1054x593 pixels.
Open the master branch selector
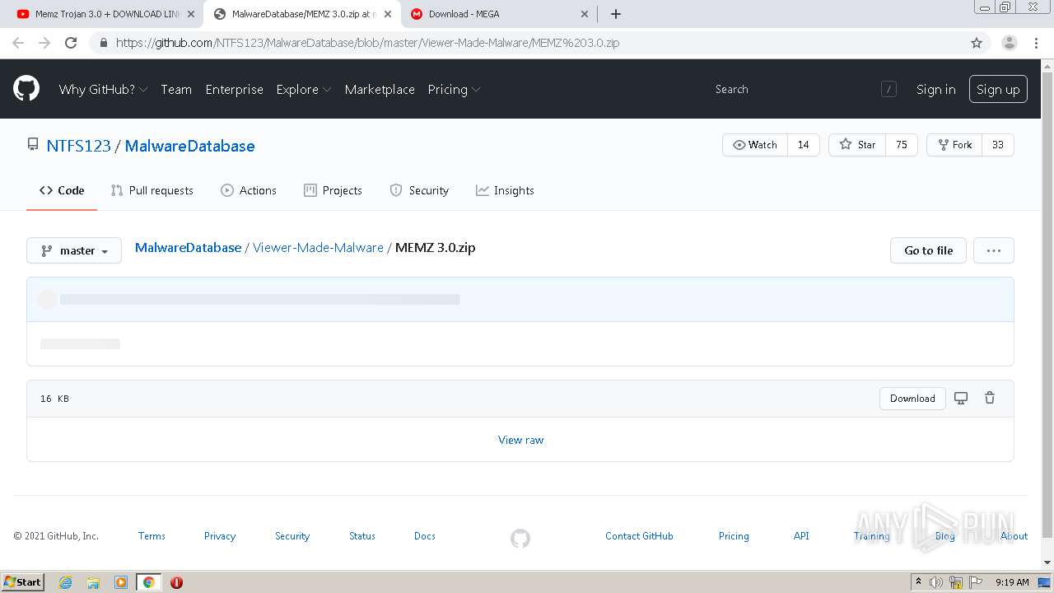(74, 250)
